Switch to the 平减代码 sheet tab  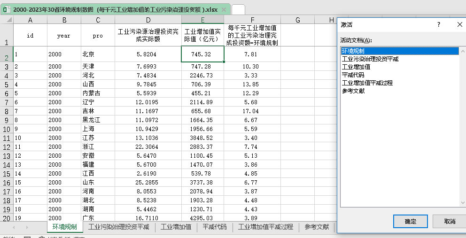(215, 227)
